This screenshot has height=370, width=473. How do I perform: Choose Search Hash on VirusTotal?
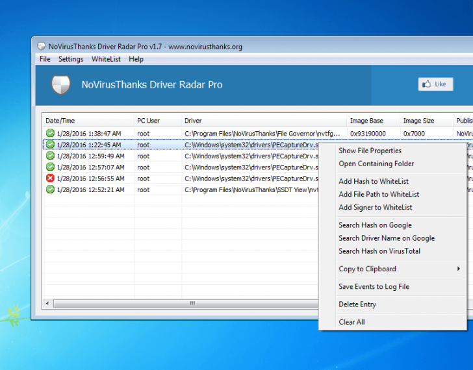tap(379, 251)
